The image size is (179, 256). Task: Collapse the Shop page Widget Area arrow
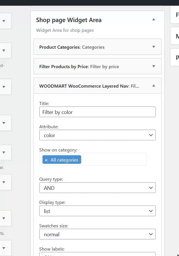click(153, 20)
